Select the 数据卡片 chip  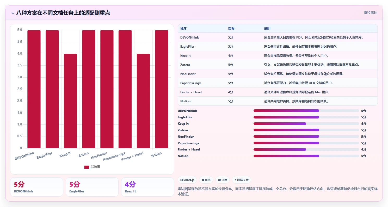coord(242,180)
